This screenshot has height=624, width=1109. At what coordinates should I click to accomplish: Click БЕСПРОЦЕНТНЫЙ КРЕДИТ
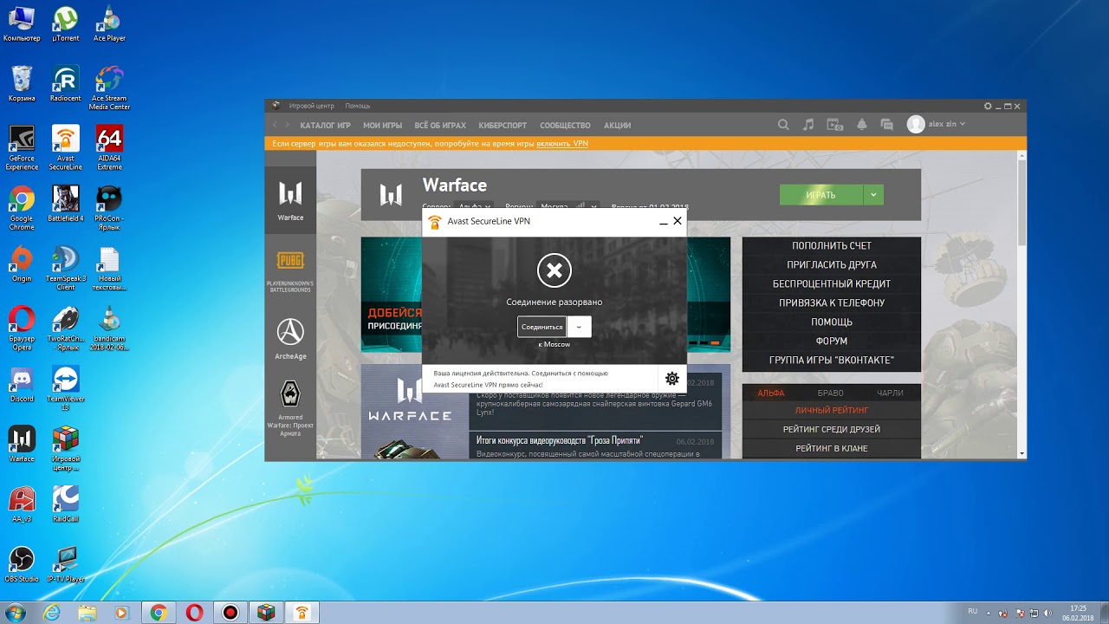832,284
